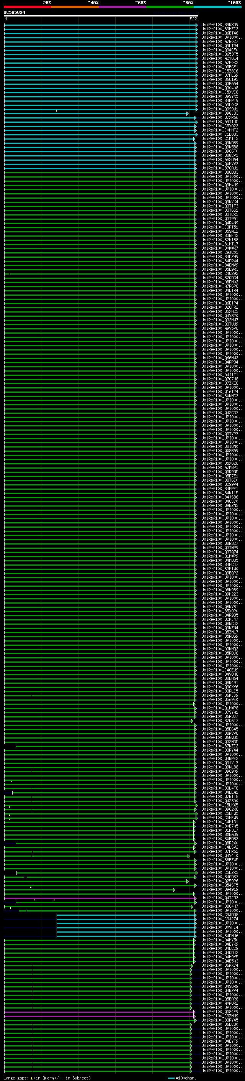Select hit label UniRef100_A7P0K3
245x1081 pixels.
pyautogui.click(x=220, y=63)
